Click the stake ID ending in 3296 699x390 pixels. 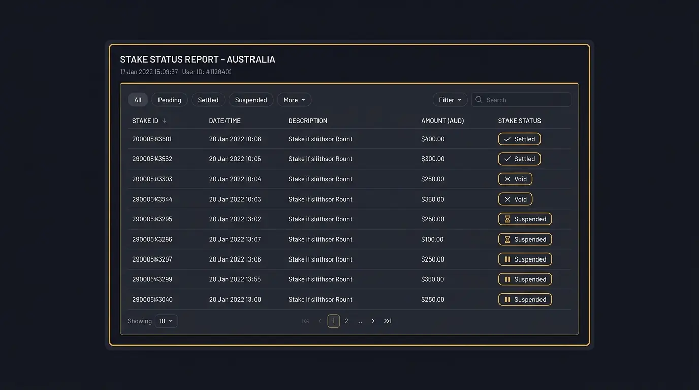[x=152, y=239]
